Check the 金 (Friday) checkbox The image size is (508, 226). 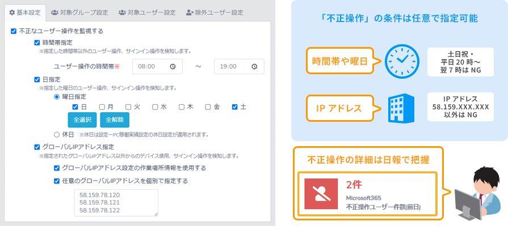point(208,107)
